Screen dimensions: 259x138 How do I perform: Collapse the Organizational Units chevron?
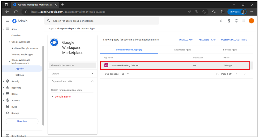[x=92, y=81]
